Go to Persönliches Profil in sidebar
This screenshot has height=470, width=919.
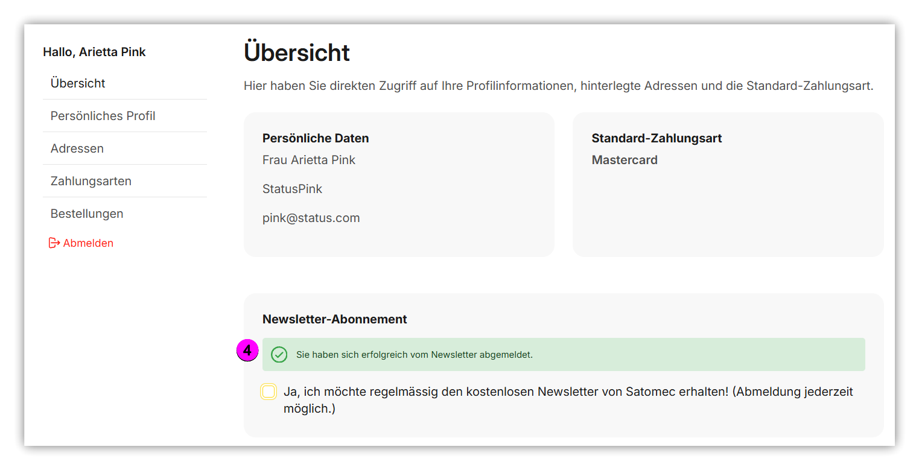point(103,116)
